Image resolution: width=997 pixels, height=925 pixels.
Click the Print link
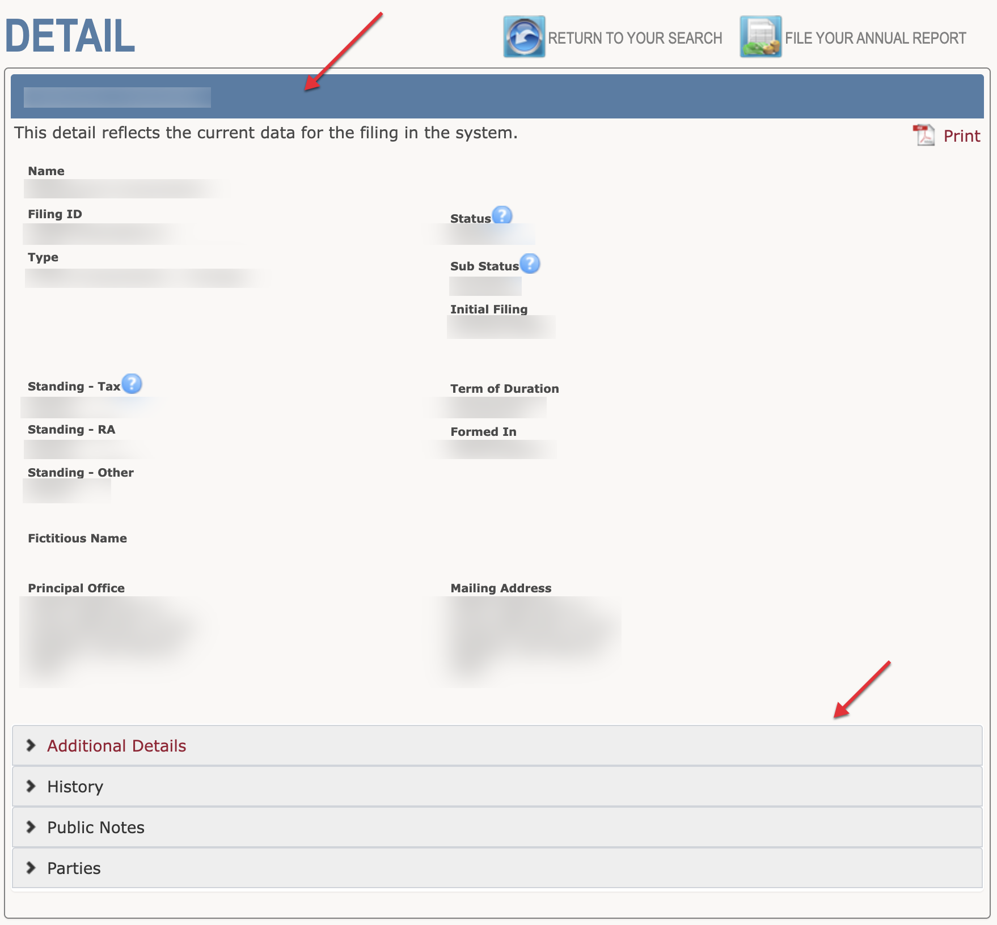click(961, 136)
